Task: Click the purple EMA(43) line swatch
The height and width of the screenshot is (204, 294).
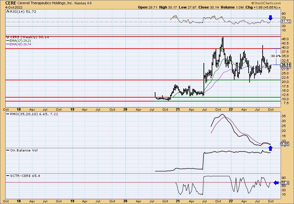Action: [8, 44]
